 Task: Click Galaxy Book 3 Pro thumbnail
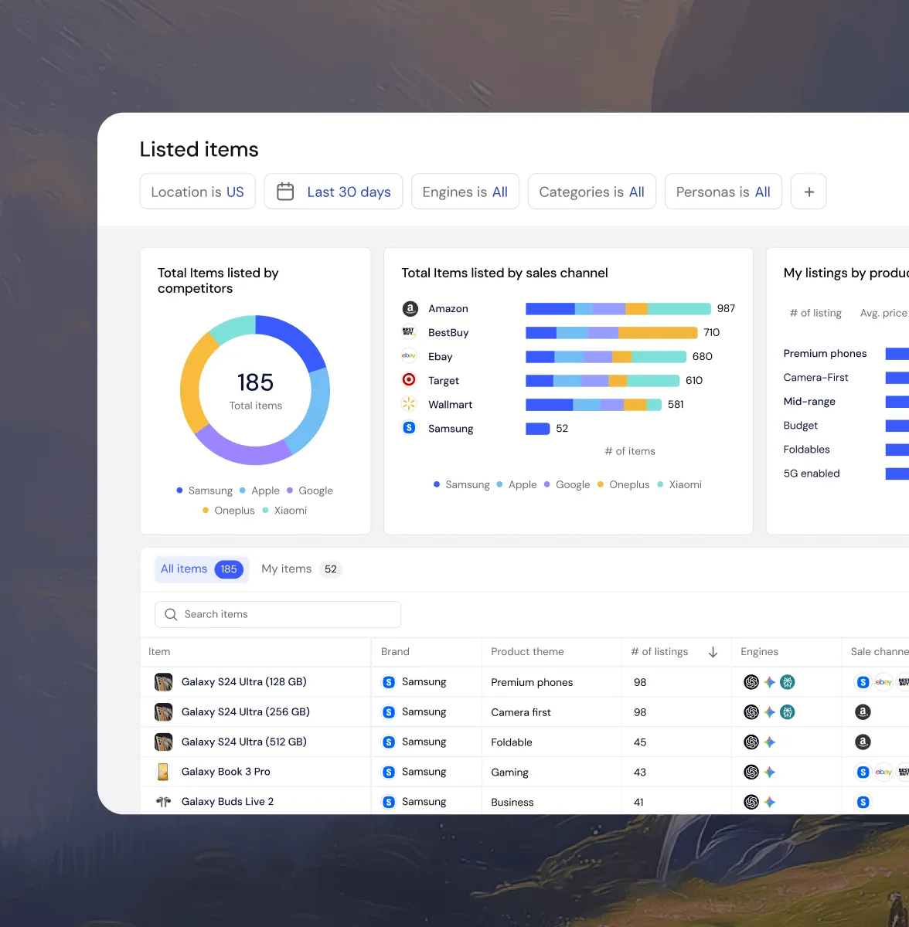pos(163,772)
